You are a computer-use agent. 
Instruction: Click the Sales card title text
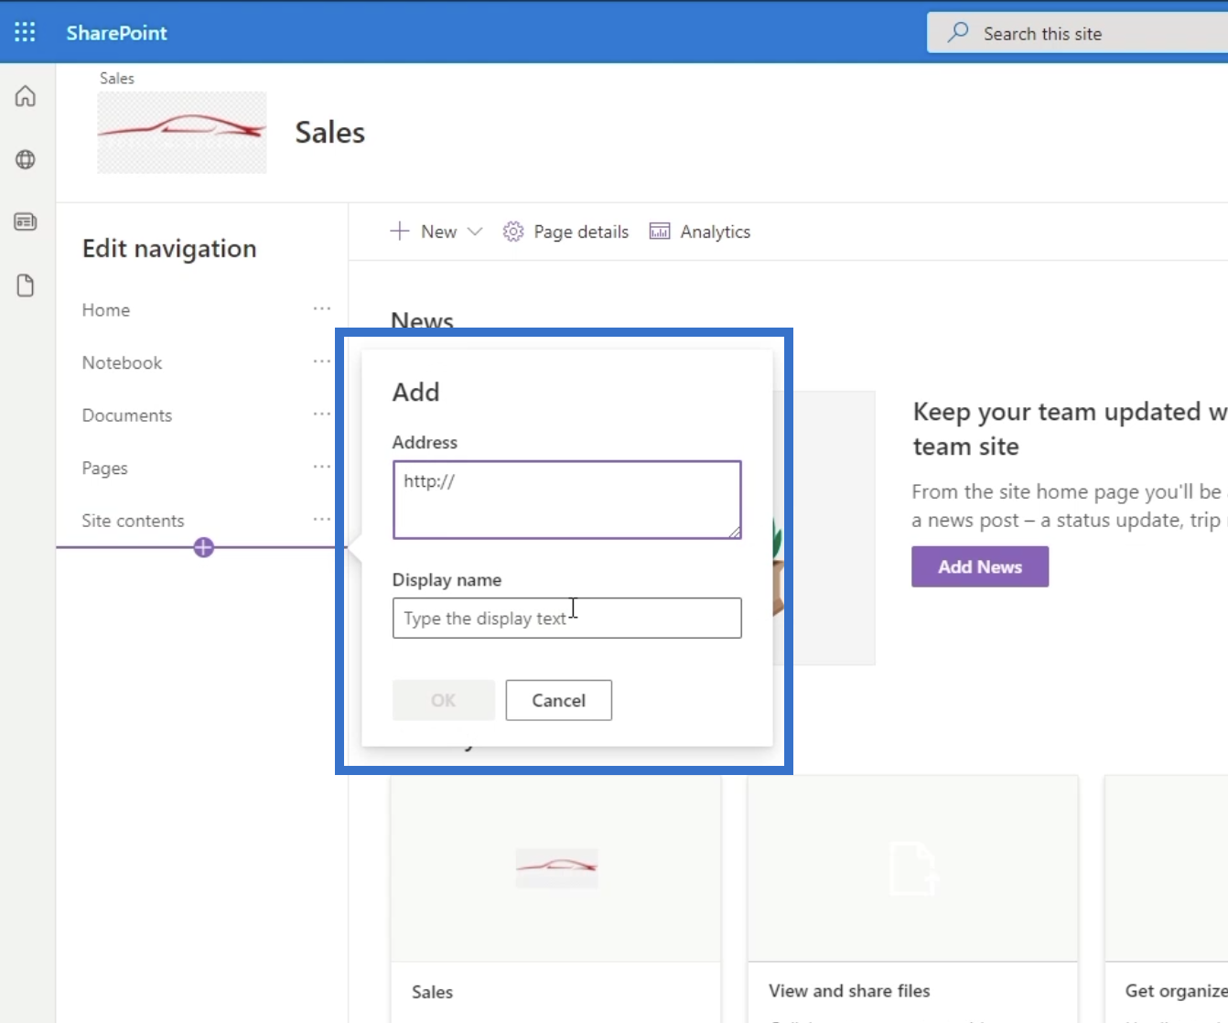[432, 992]
